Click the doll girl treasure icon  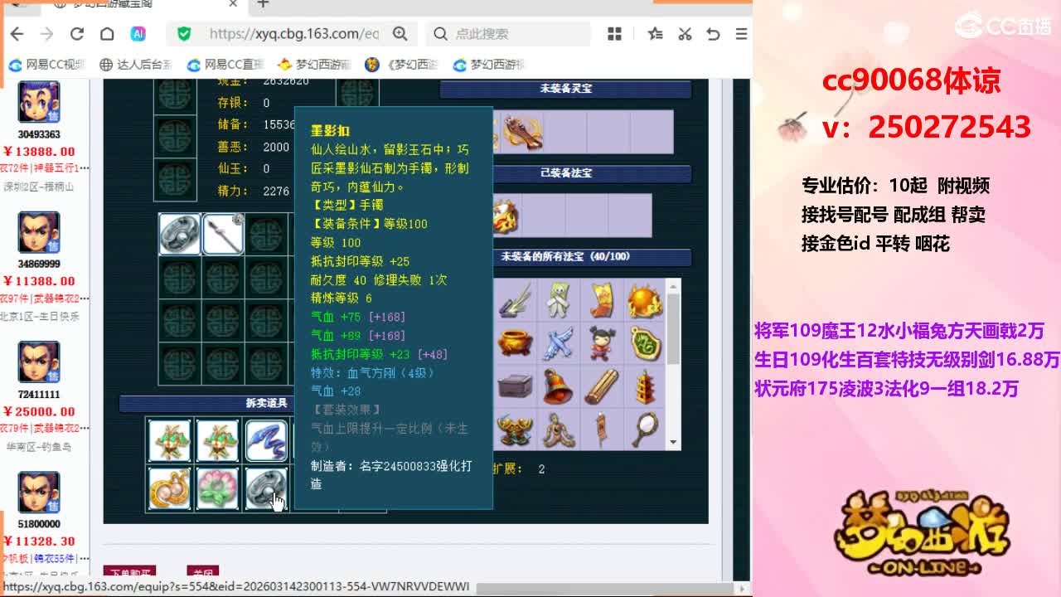602,343
